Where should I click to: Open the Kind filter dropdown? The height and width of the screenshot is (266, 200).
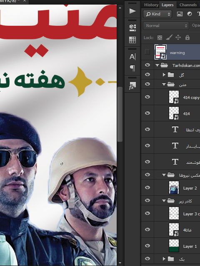point(157,14)
